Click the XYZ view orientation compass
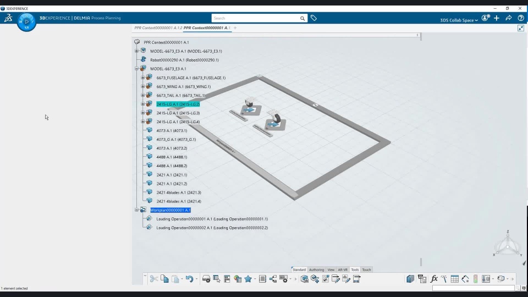The width and height of the screenshot is (528, 297). 508,244
